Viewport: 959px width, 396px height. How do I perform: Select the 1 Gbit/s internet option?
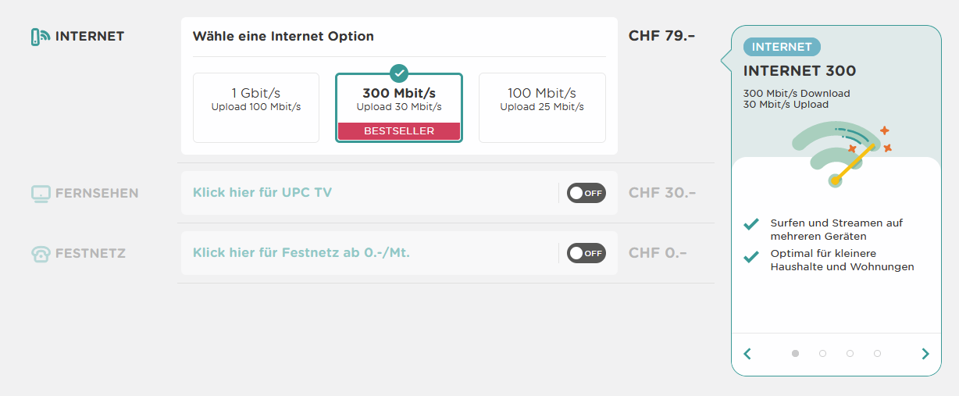[256, 108]
